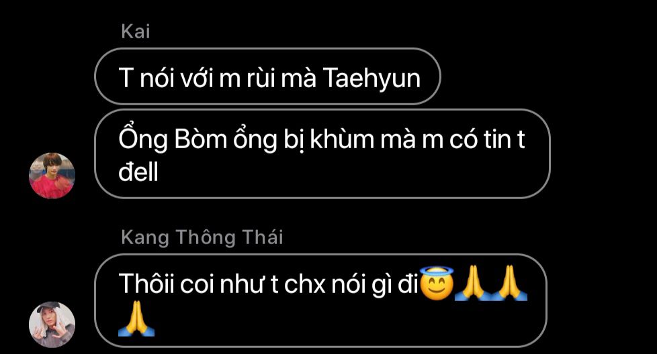Click the last praying hands emoji on first line

[x=509, y=283]
